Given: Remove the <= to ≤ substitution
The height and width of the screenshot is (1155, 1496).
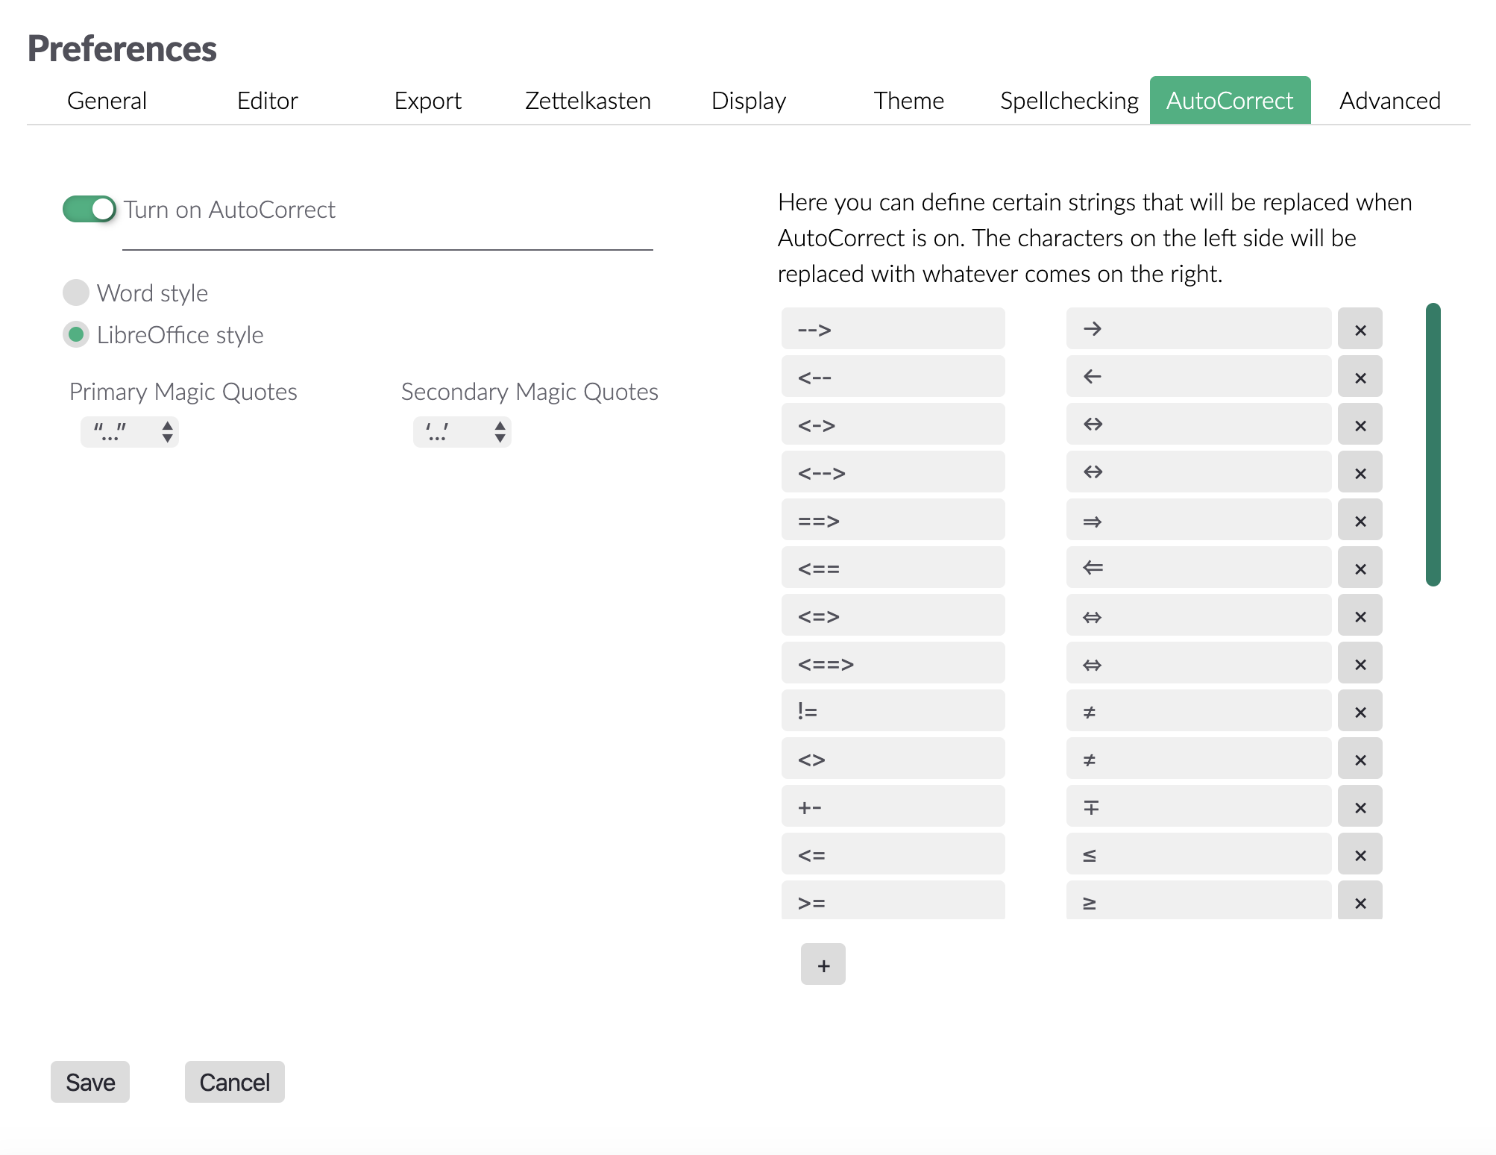Looking at the screenshot, I should (1360, 854).
